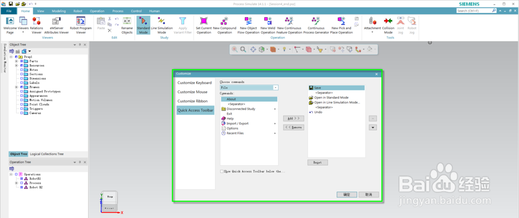The width and height of the screenshot is (519, 218).
Task: Toggle Collision Mode
Action: pyautogui.click(x=388, y=25)
